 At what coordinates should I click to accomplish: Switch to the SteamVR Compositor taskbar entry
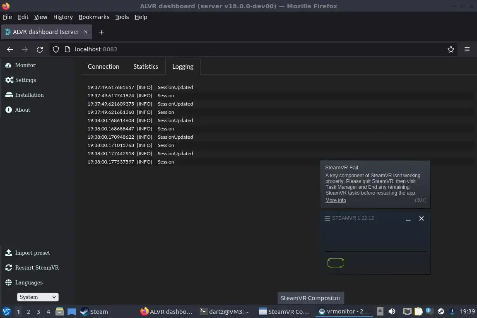tap(284, 312)
